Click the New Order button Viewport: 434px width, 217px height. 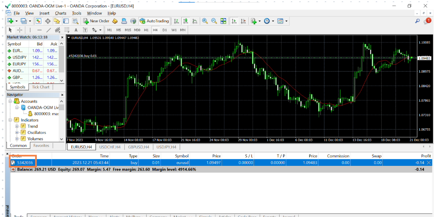(96, 21)
